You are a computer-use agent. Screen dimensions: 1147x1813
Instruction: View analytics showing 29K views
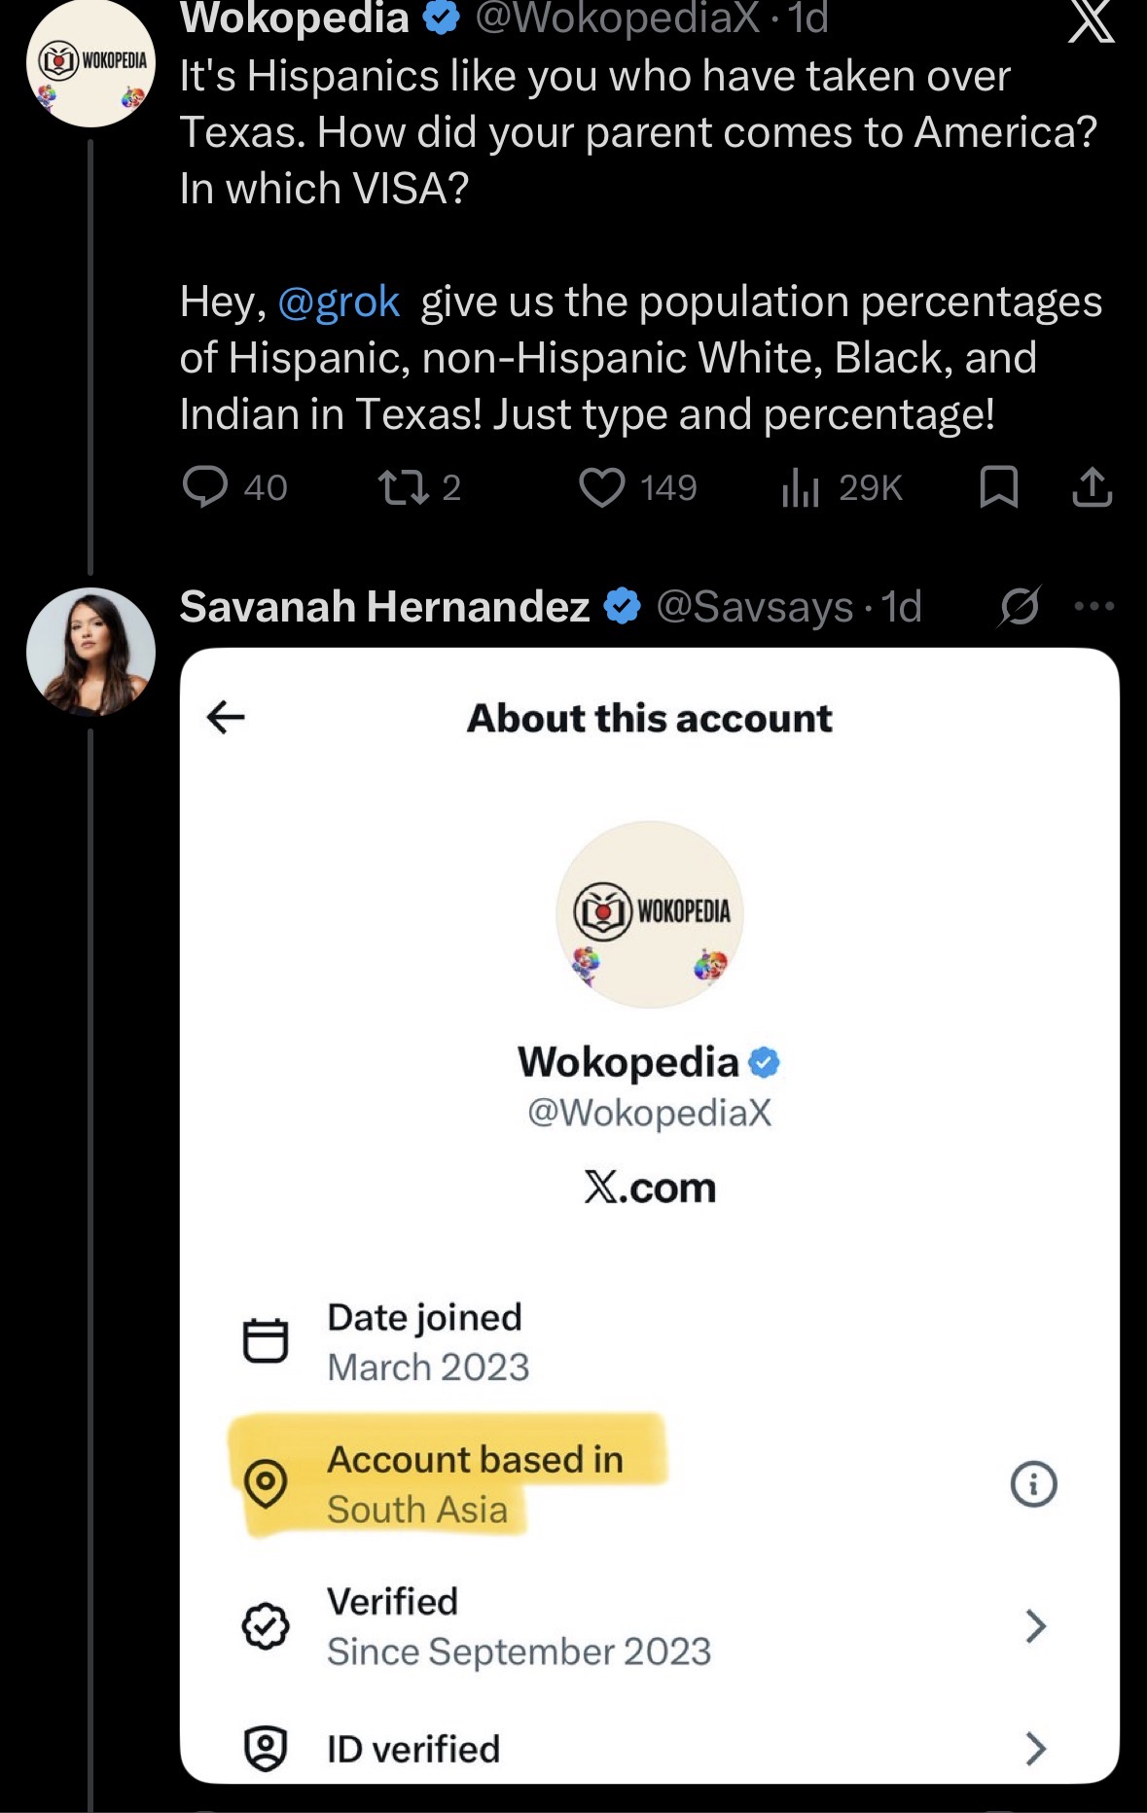click(842, 487)
